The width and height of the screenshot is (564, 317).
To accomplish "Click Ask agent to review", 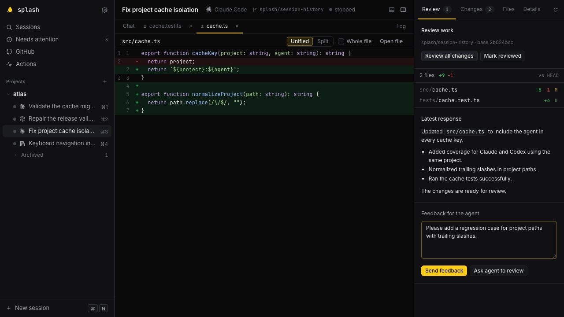I will coord(499,271).
